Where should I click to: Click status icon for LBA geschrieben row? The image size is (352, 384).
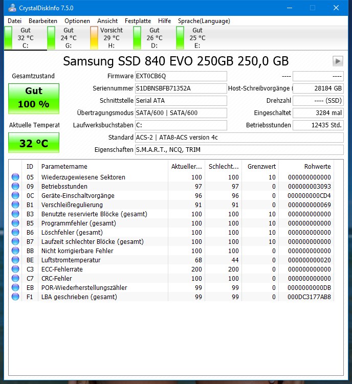[x=15, y=297]
